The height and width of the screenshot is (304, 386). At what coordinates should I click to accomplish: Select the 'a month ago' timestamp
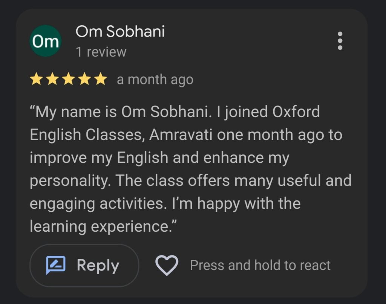click(x=155, y=79)
